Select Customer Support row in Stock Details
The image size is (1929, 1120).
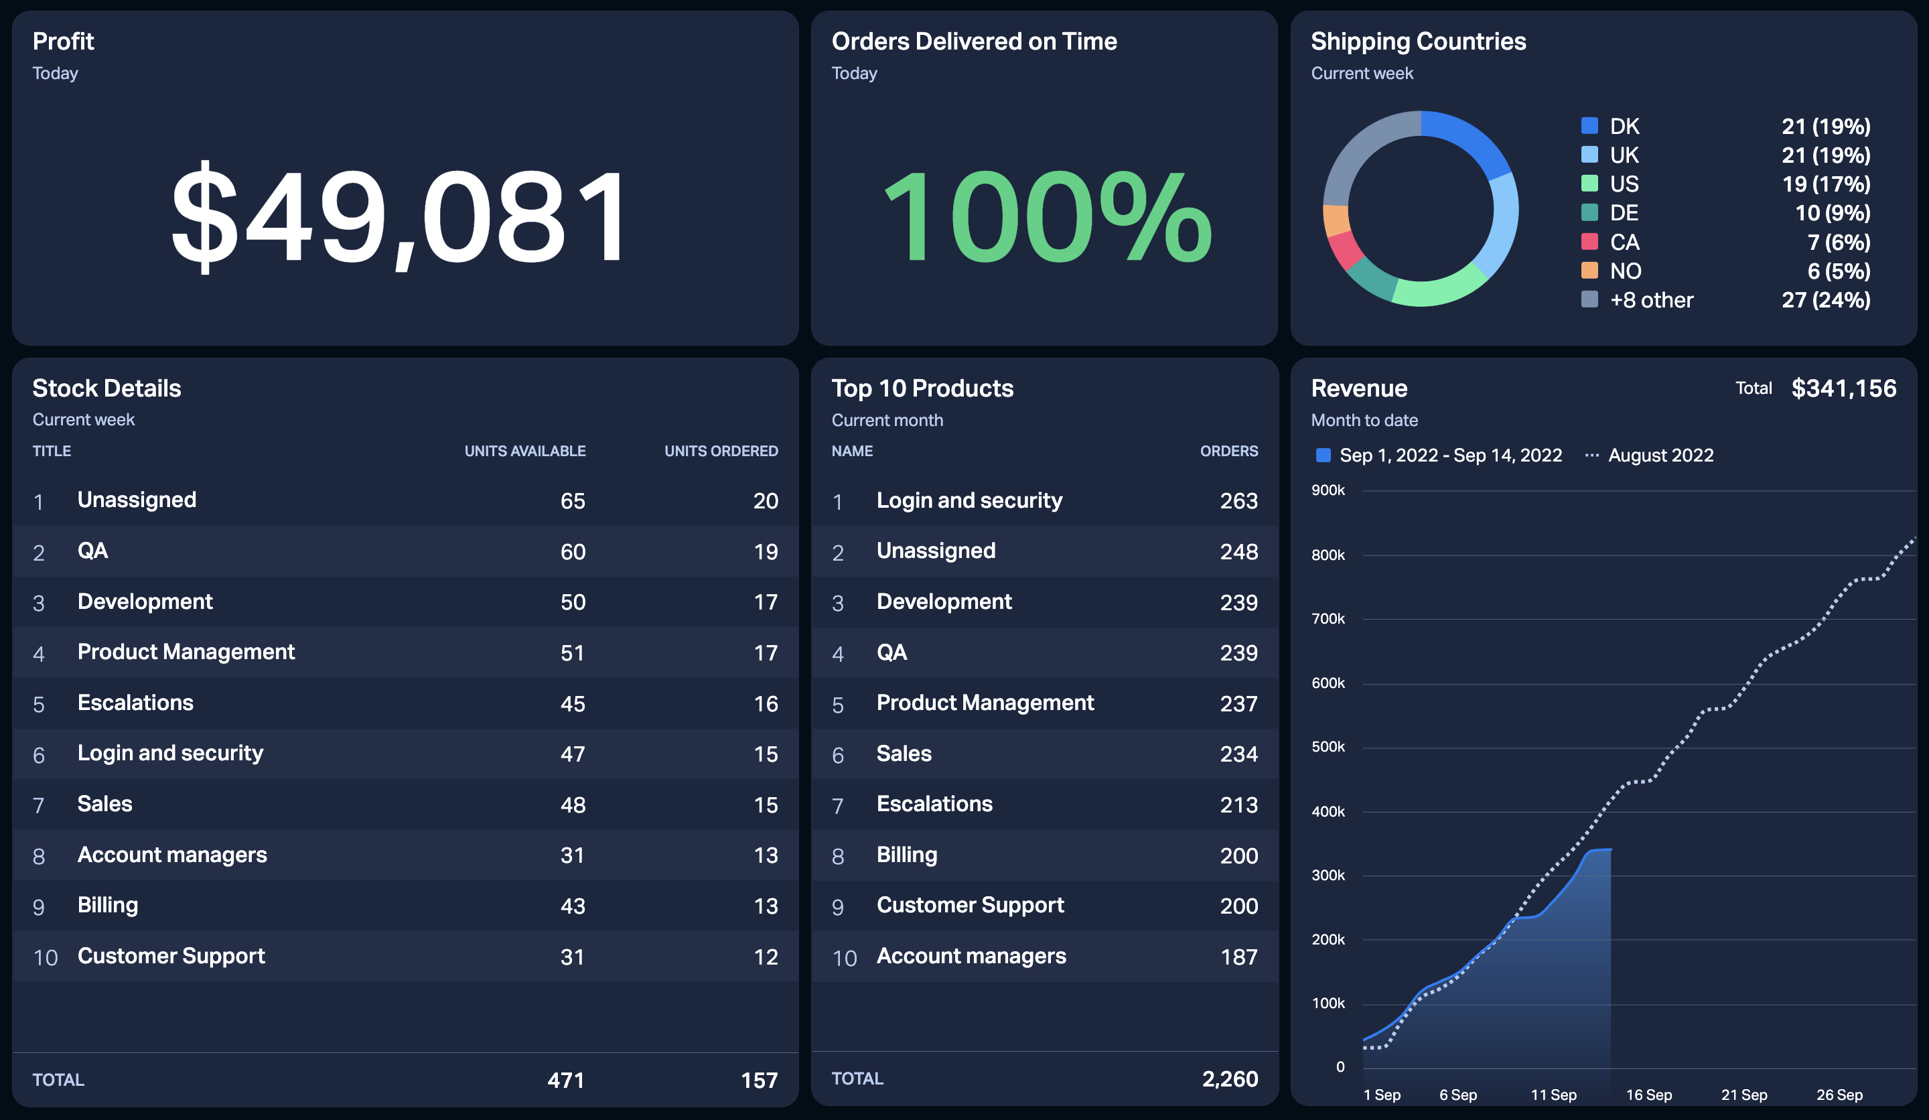(x=406, y=956)
